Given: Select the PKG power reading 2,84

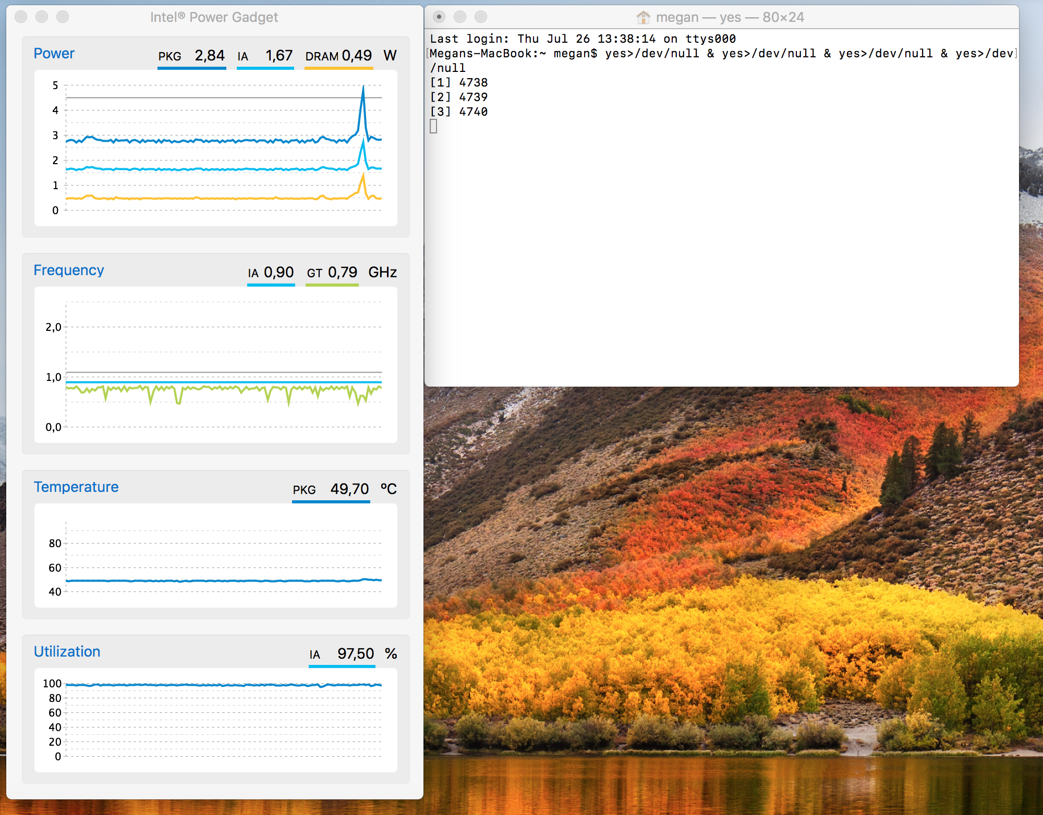Looking at the screenshot, I should click(x=210, y=56).
